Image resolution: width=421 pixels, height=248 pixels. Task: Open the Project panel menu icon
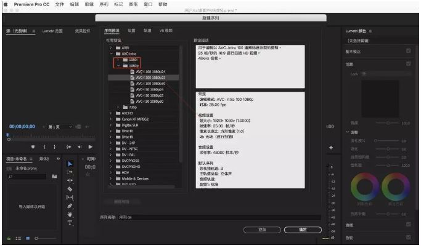[31, 159]
